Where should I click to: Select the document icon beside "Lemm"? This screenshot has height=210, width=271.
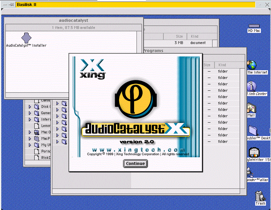click(37, 126)
